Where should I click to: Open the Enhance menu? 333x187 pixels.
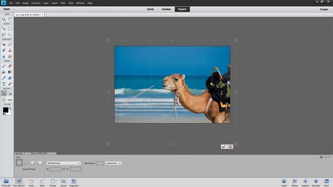point(36,3)
